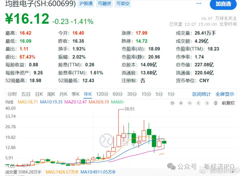Switch to the 120分 chart tab
Screen dimensions: 242x176
click(102, 94)
